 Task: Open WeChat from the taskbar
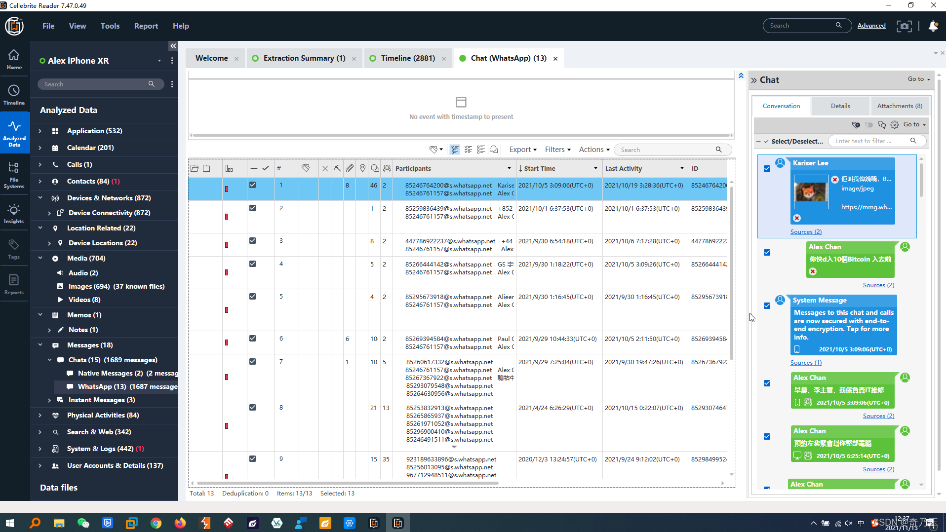pyautogui.click(x=83, y=523)
